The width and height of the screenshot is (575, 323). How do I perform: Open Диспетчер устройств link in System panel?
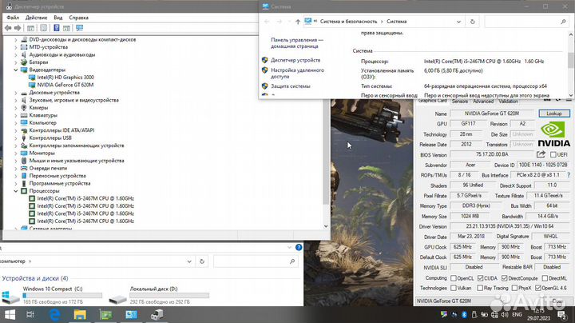(x=295, y=60)
